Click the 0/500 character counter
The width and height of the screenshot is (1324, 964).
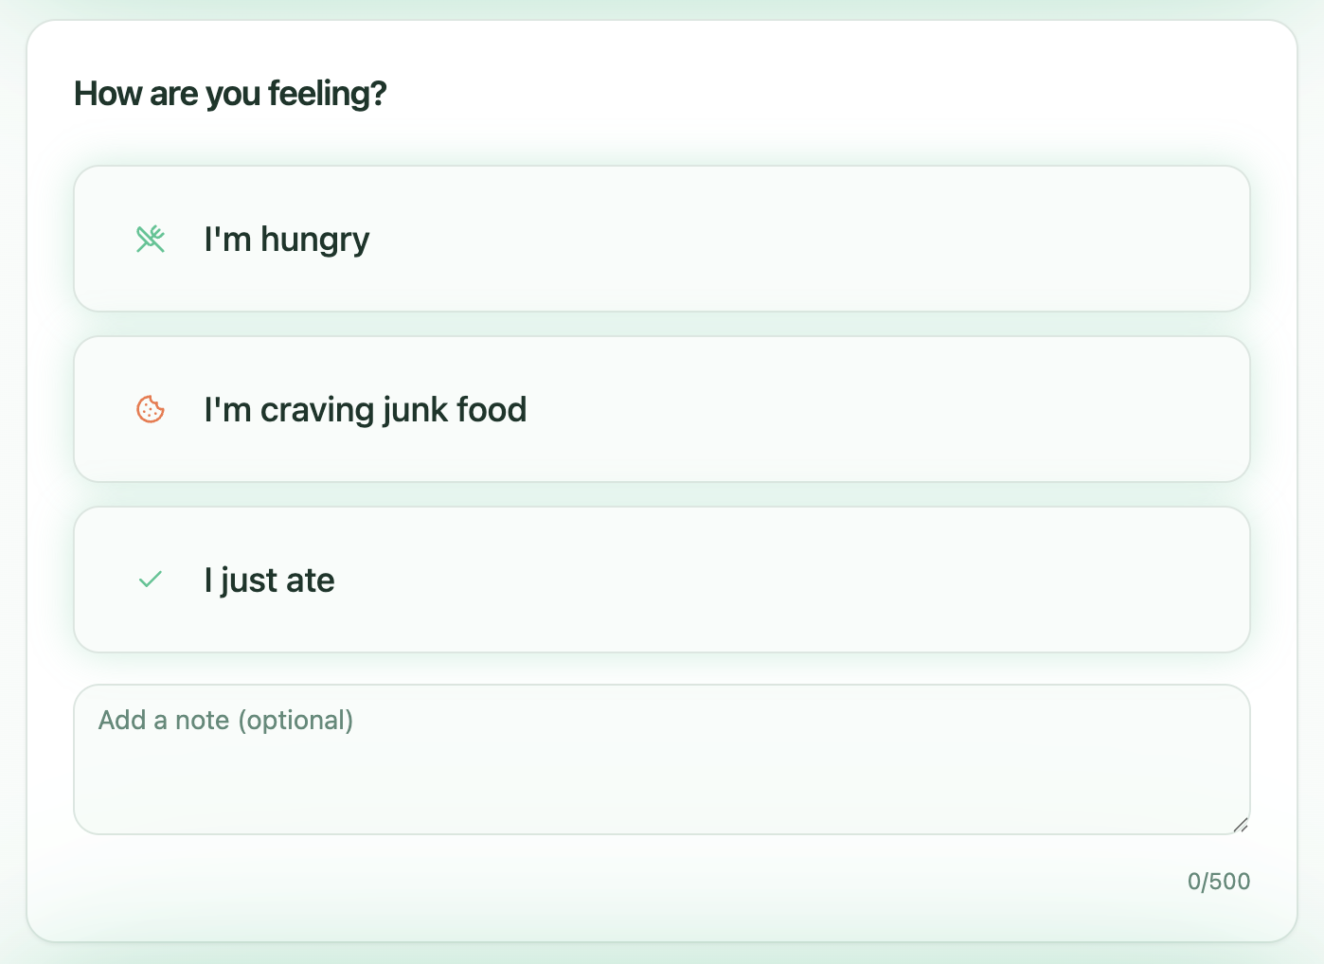(x=1218, y=882)
